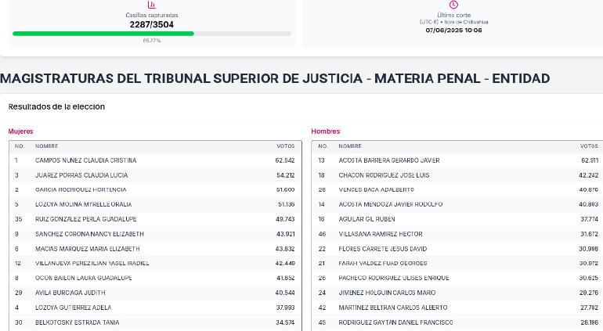Click the 07/06/2025 10:06 timestamp
Image resolution: width=603 pixels, height=331 pixels.
453,30
